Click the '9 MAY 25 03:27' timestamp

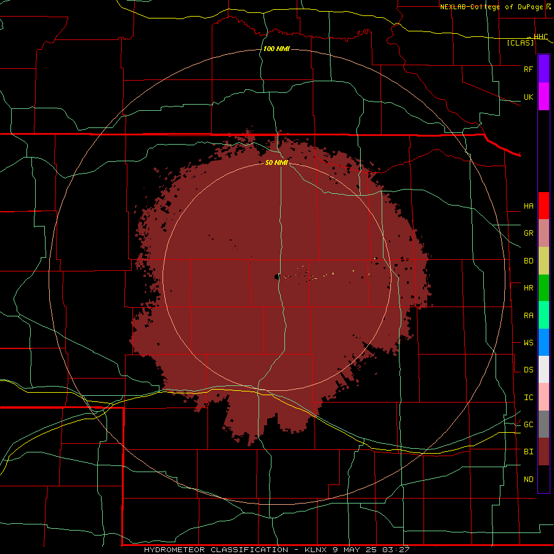click(371, 550)
